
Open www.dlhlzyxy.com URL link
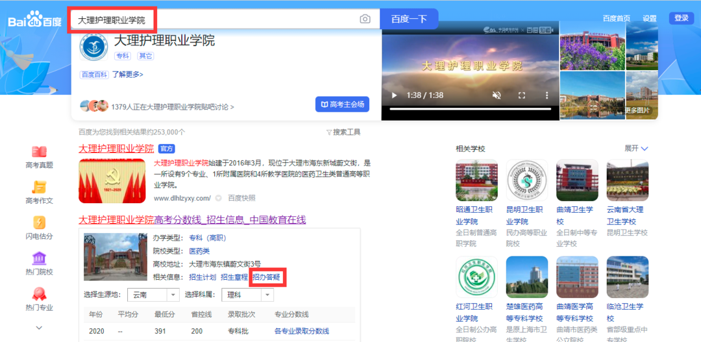(182, 197)
